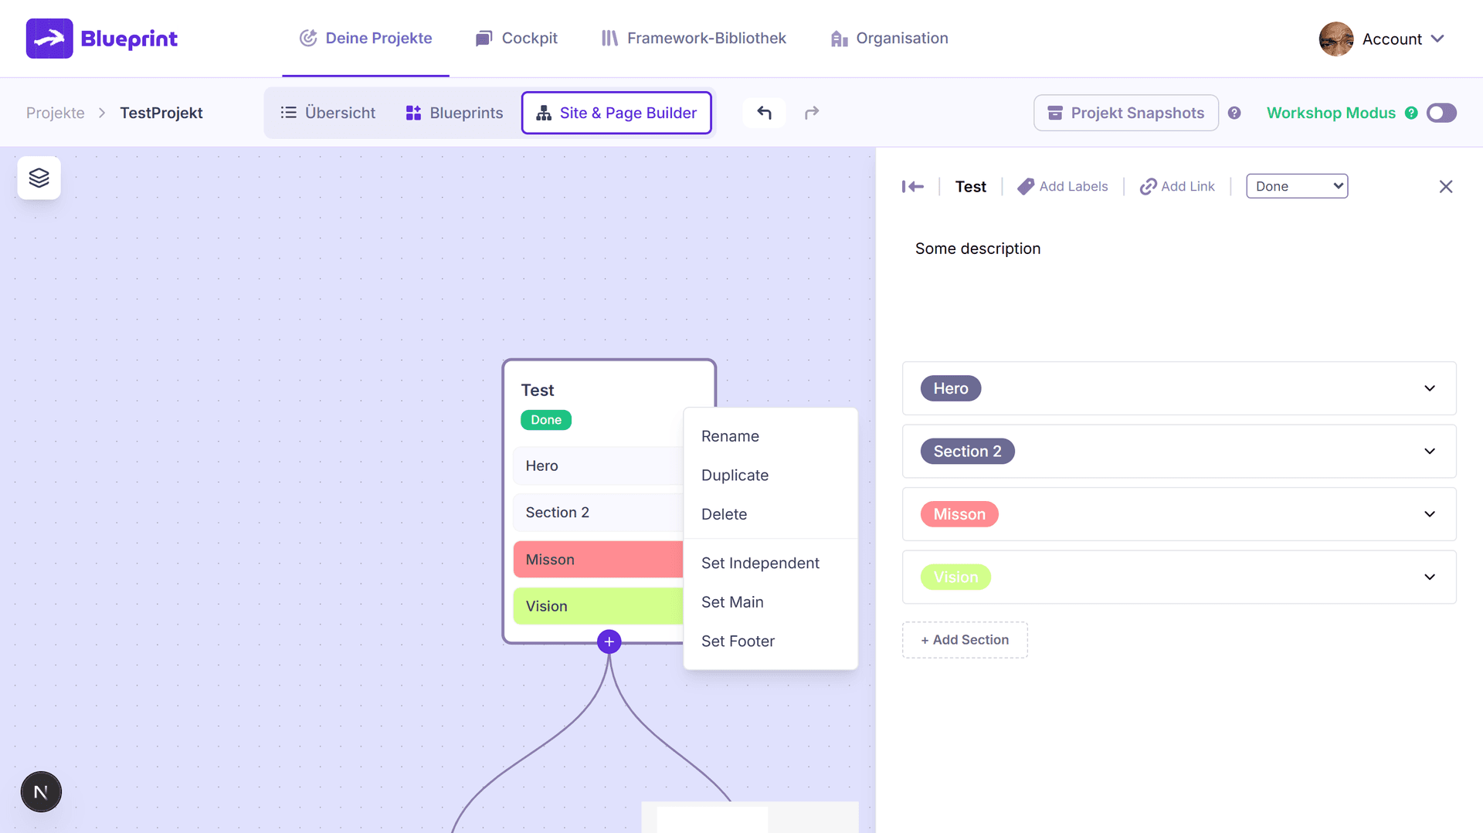The width and height of the screenshot is (1483, 833).
Task: Choose Duplicate from context menu
Action: pos(735,475)
